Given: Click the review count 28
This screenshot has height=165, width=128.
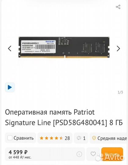Looking at the screenshot, I should click(67, 138).
